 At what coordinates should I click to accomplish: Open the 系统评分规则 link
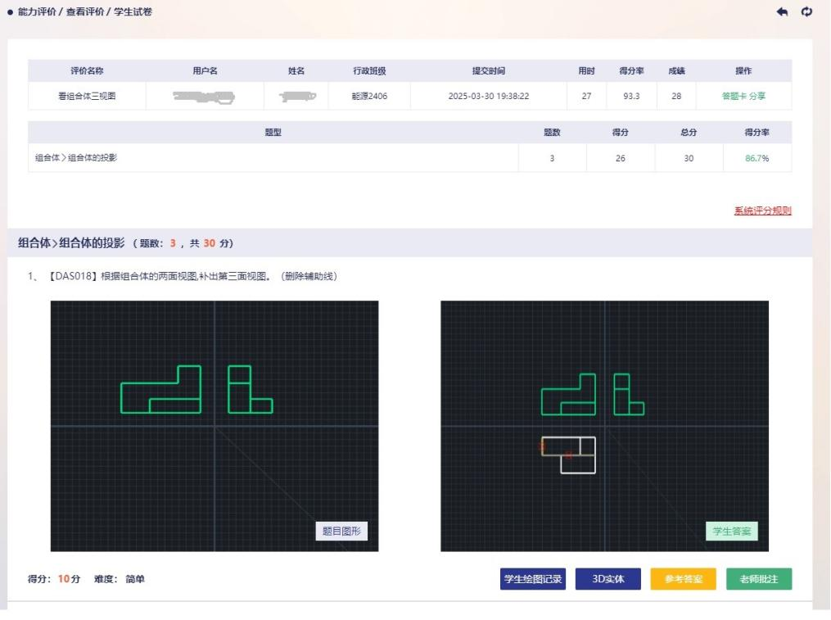[762, 210]
